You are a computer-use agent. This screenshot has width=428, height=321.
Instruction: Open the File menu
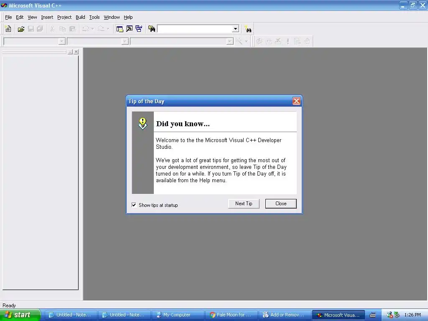point(8,17)
